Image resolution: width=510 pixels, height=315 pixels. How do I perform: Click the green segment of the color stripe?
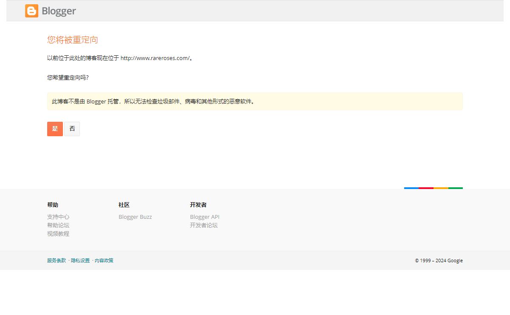tap(456, 188)
